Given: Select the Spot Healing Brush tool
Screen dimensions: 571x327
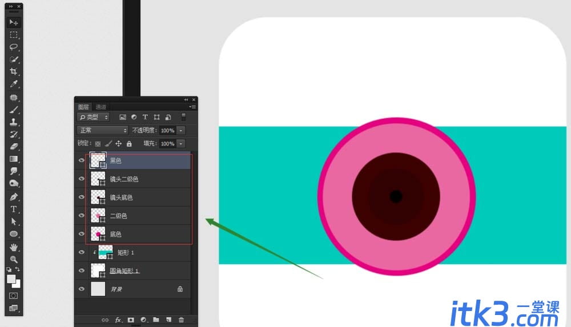Looking at the screenshot, I should [14, 98].
